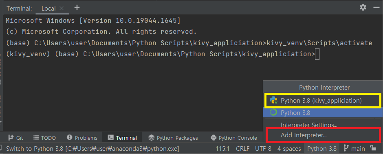This screenshot has height=154, width=383.
Task: Hide the terminal panel with minimize icon
Action: tap(376, 8)
